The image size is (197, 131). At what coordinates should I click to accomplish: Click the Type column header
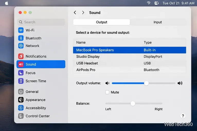pos(148,42)
